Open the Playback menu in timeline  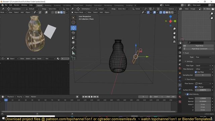coord(11,97)
